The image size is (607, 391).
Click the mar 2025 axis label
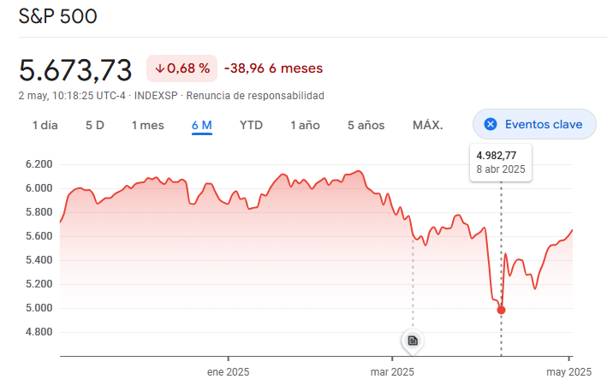coord(391,372)
